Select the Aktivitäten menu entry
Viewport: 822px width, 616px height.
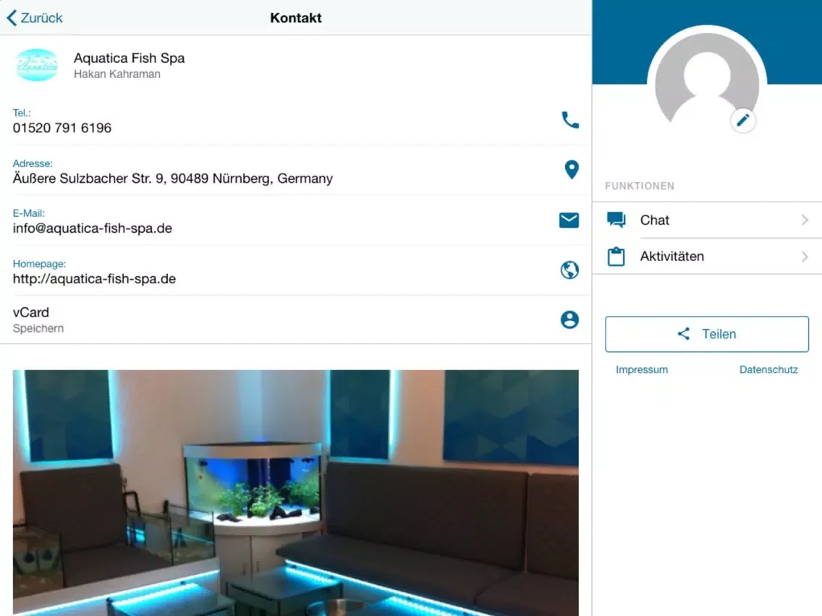click(x=671, y=257)
